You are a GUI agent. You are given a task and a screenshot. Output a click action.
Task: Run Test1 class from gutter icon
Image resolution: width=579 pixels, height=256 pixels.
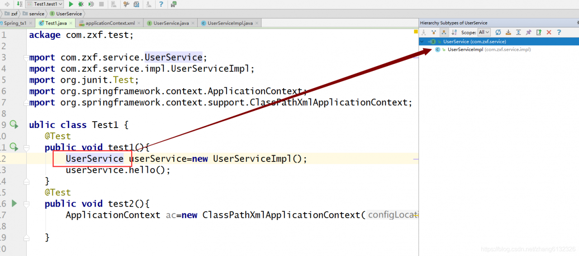[x=14, y=124]
